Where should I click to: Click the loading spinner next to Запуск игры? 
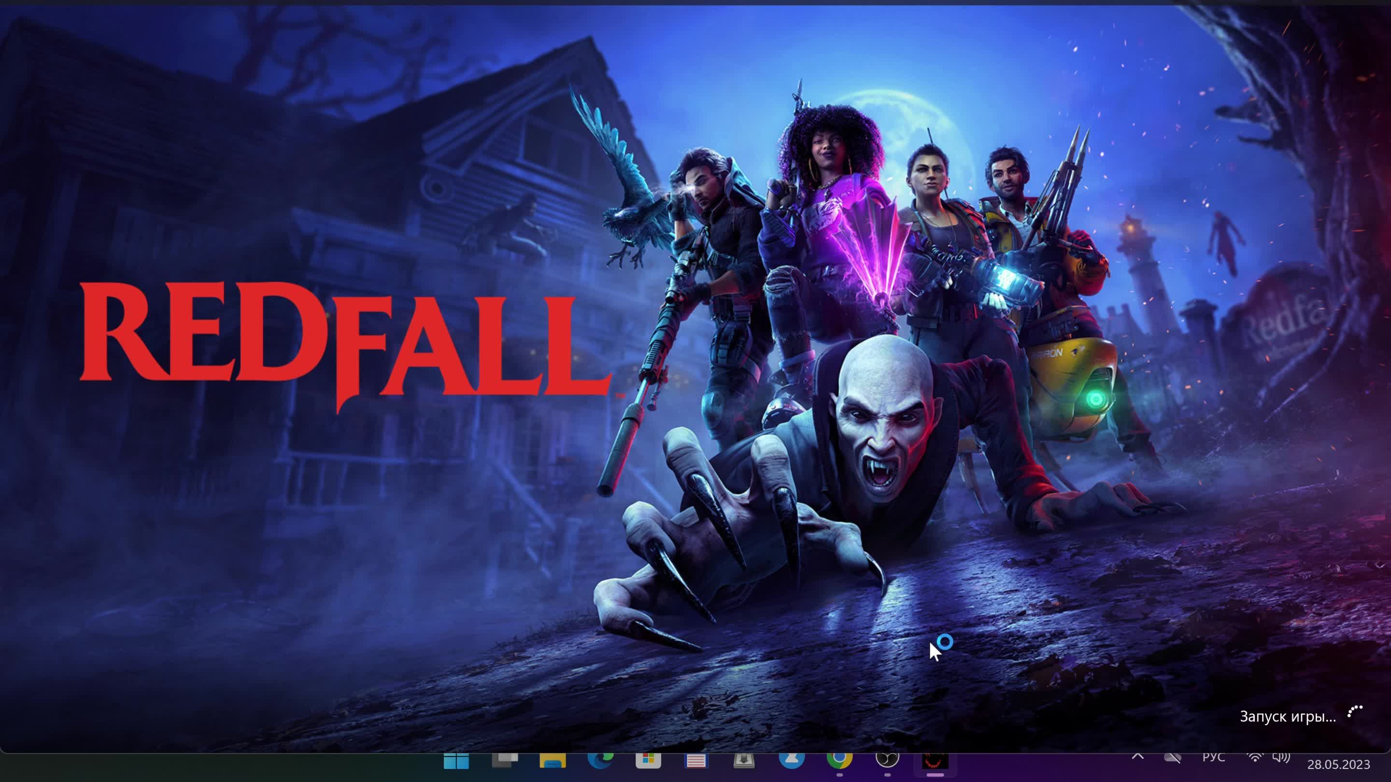coord(1355,712)
